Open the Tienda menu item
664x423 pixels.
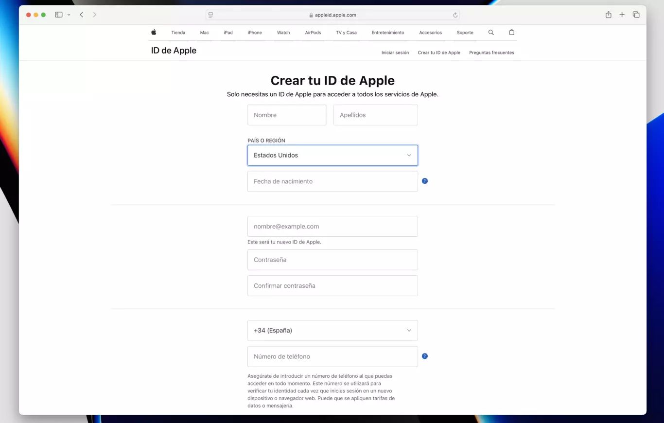178,33
